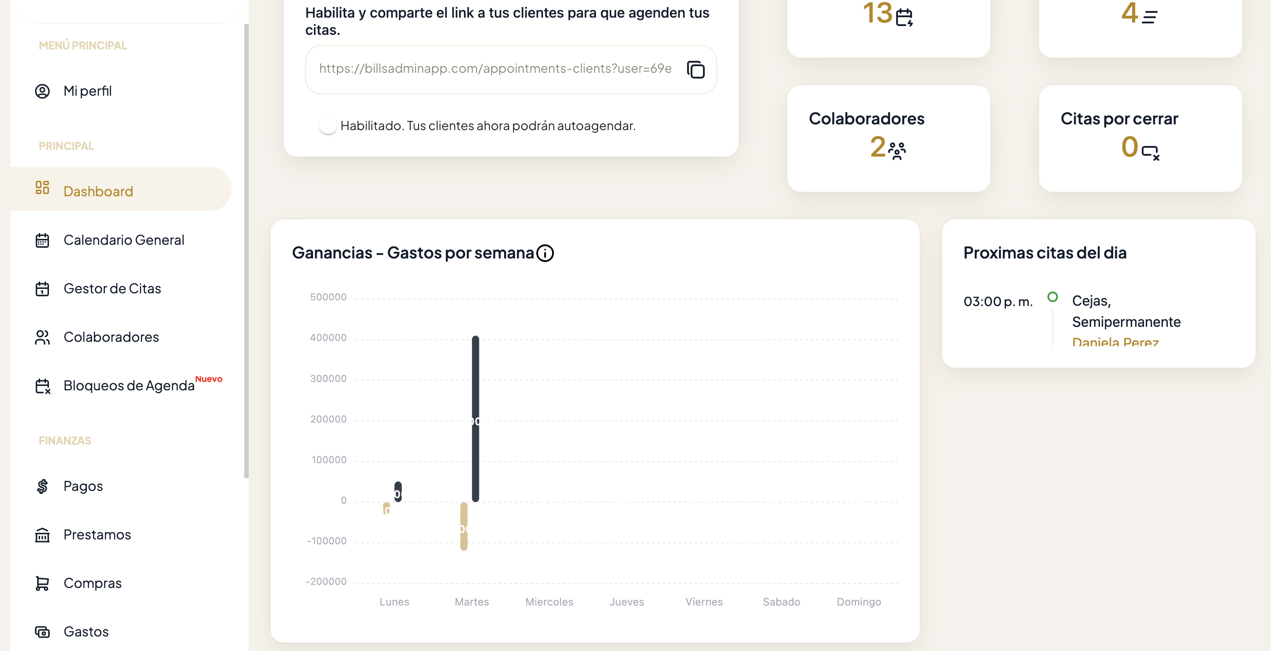This screenshot has width=1271, height=651.
Task: Copy the appointments link to clipboard
Action: coord(695,70)
